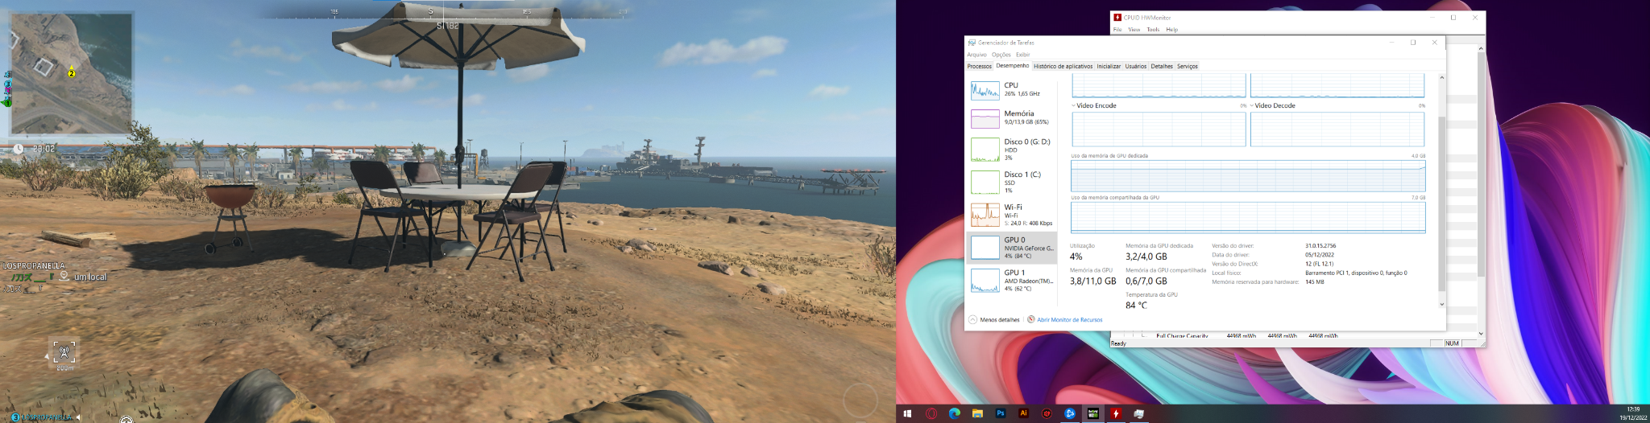The image size is (1650, 423).
Task: Switch to the Detalhes tab
Action: [1162, 66]
